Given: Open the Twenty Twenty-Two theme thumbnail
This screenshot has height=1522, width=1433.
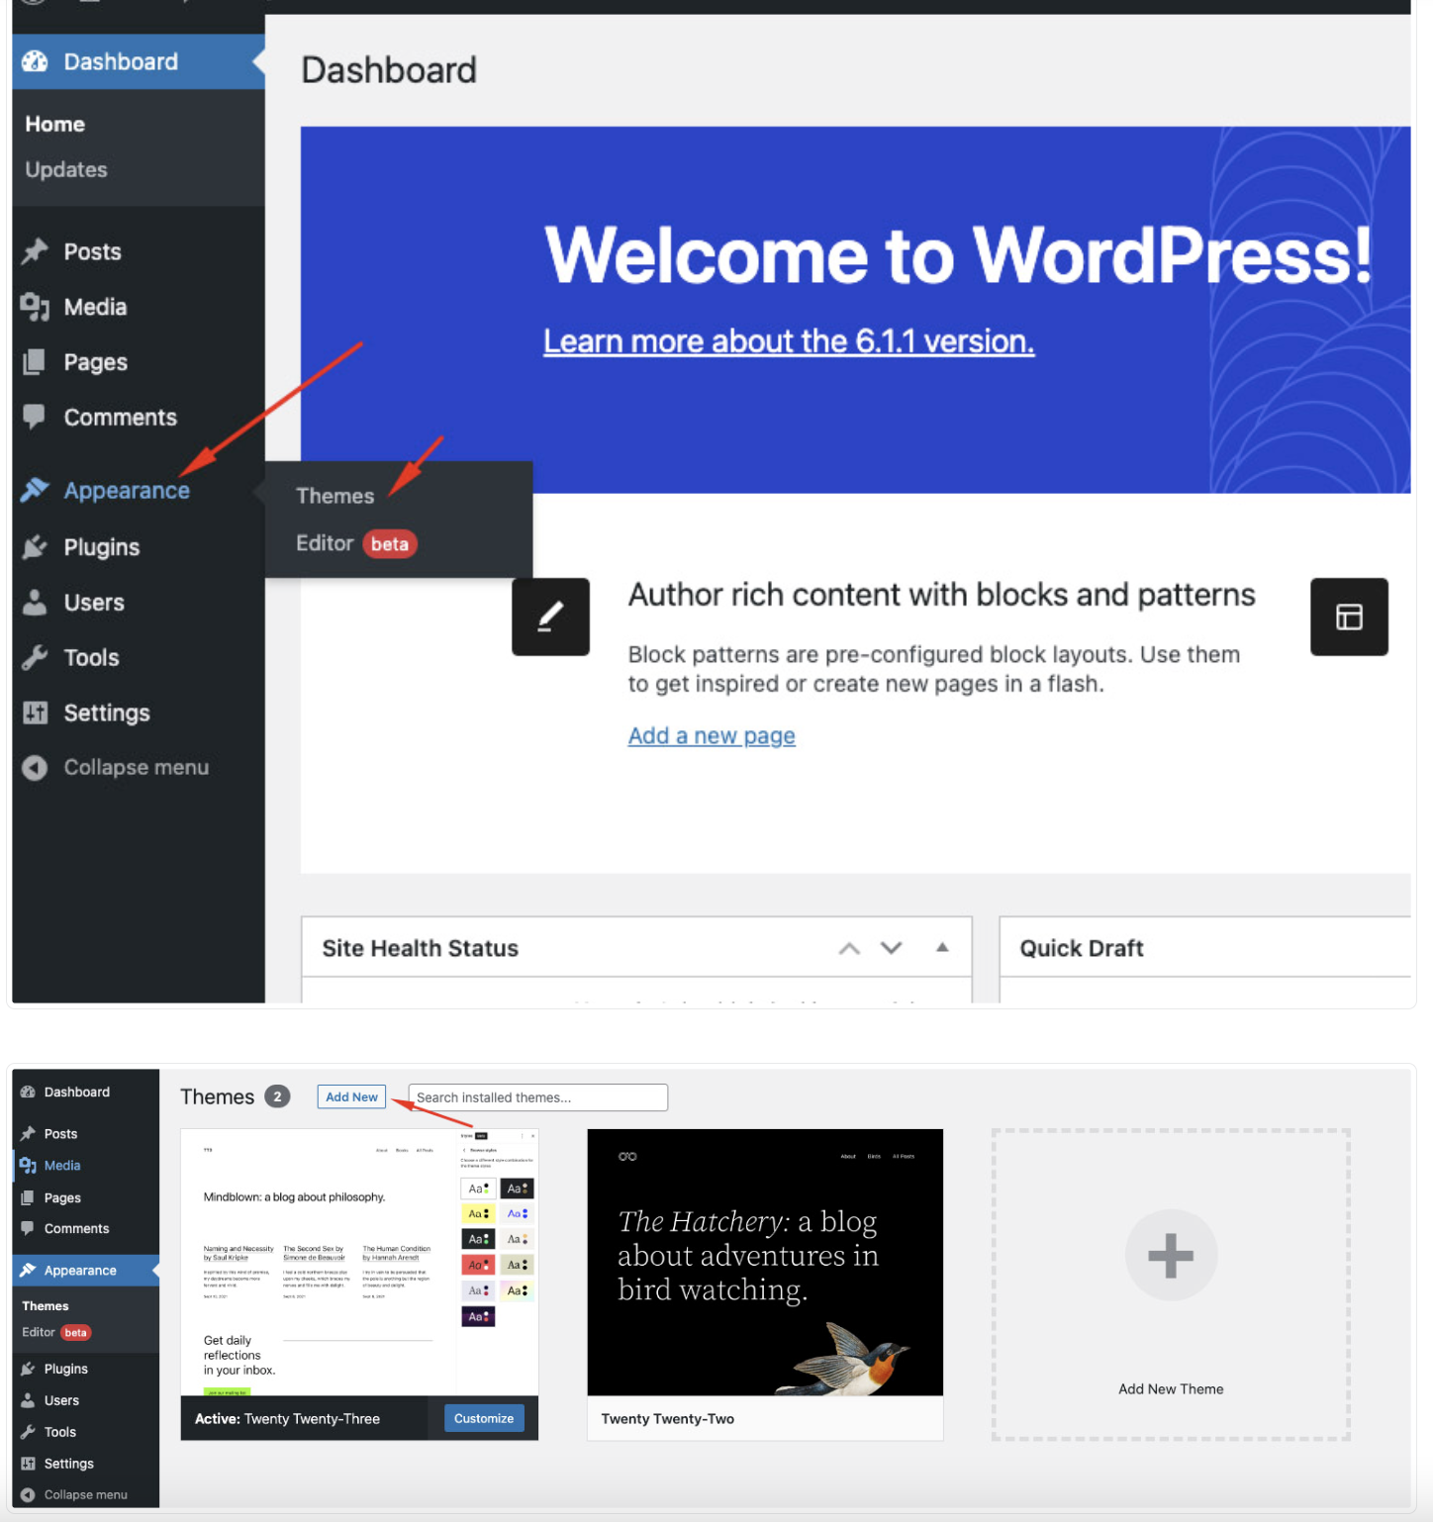Looking at the screenshot, I should coord(765,1262).
